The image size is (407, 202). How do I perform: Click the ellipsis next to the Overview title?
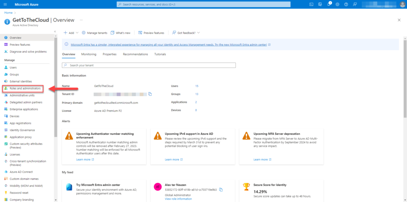(x=81, y=20)
